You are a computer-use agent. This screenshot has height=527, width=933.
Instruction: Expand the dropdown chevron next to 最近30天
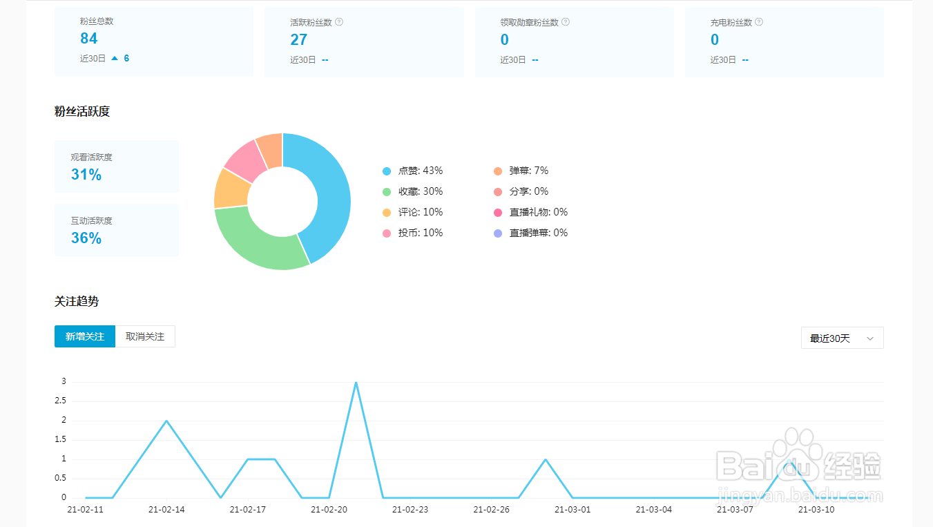click(870, 338)
